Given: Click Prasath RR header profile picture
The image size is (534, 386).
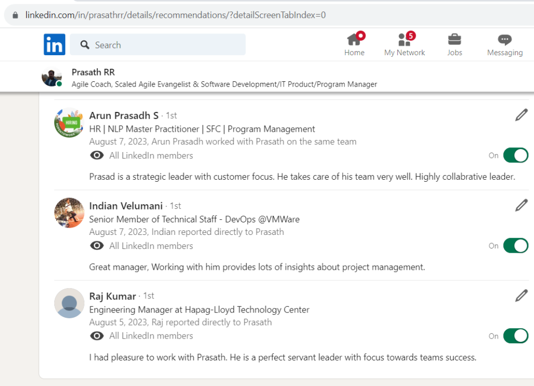Looking at the screenshot, I should point(52,77).
